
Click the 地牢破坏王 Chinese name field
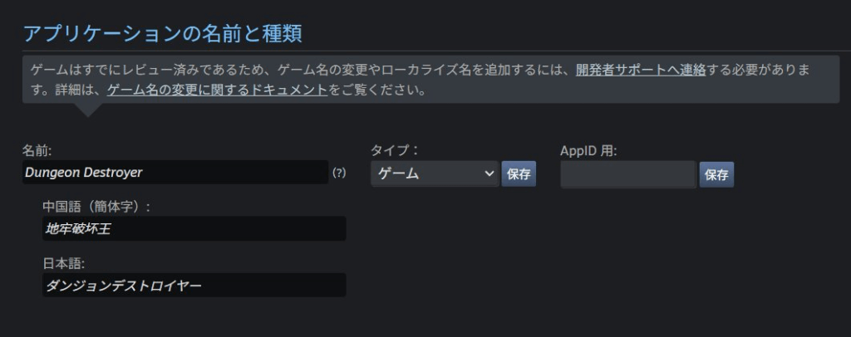[194, 228]
